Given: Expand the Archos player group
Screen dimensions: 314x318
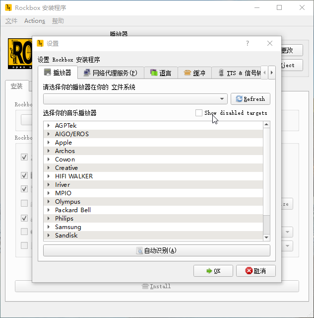Looking at the screenshot, I should tap(49, 151).
